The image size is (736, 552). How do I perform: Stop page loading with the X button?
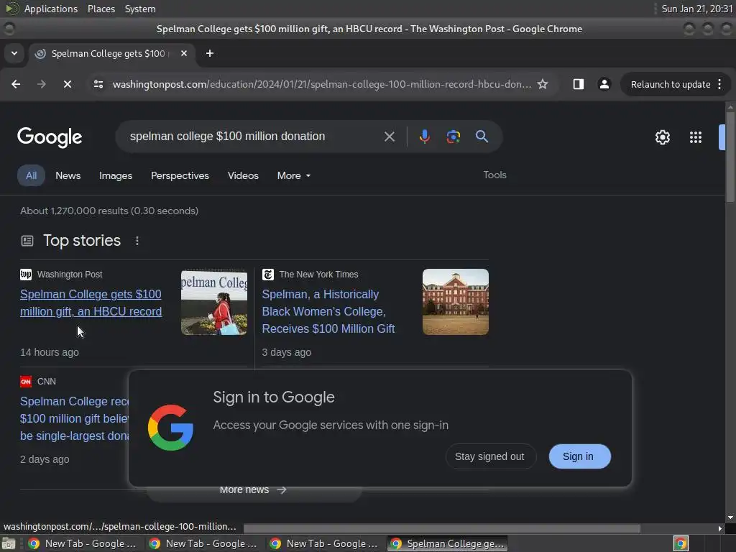67,84
